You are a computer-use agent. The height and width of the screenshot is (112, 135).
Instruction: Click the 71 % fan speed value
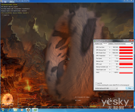click(x=115, y=58)
